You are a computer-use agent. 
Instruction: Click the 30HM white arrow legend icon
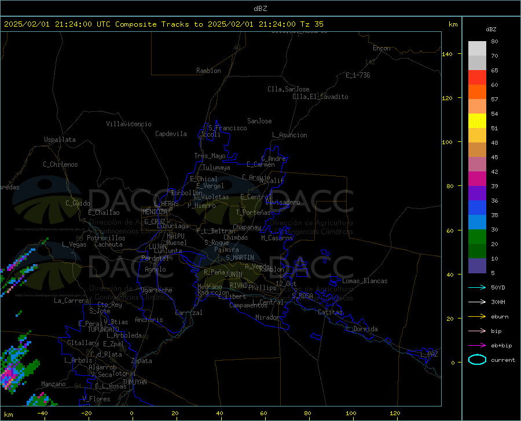coord(477,302)
